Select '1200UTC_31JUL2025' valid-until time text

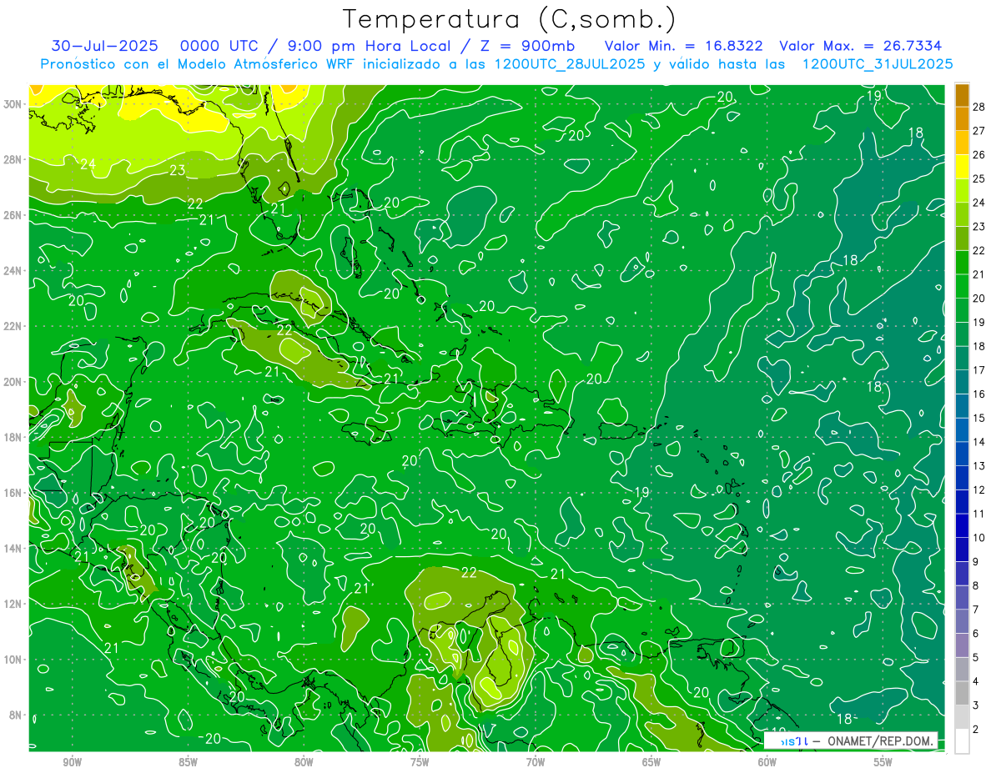click(878, 63)
